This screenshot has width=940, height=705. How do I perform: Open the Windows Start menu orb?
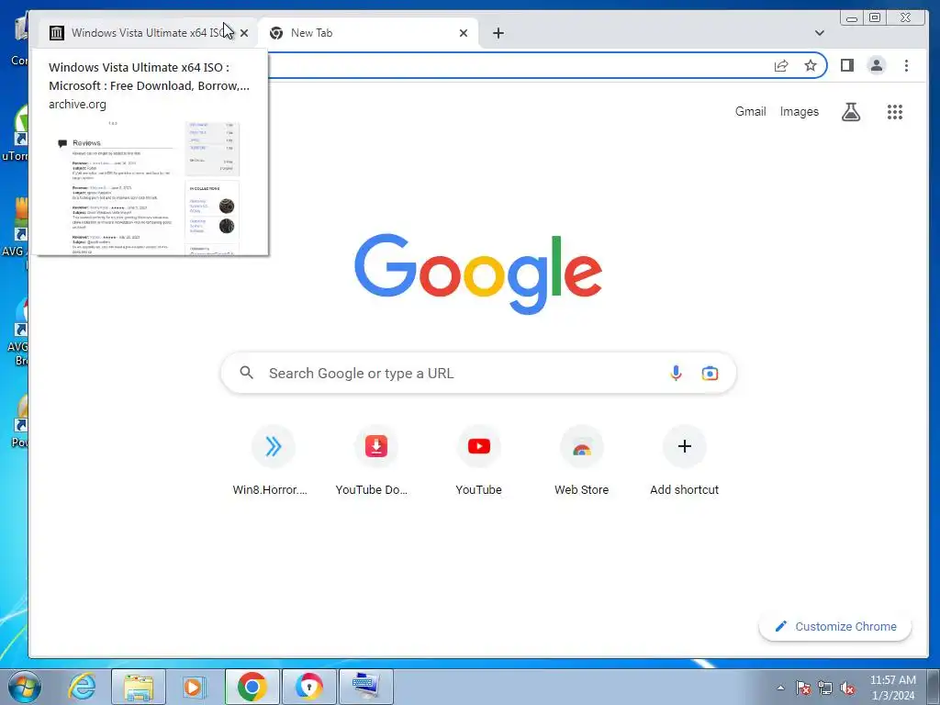25,687
